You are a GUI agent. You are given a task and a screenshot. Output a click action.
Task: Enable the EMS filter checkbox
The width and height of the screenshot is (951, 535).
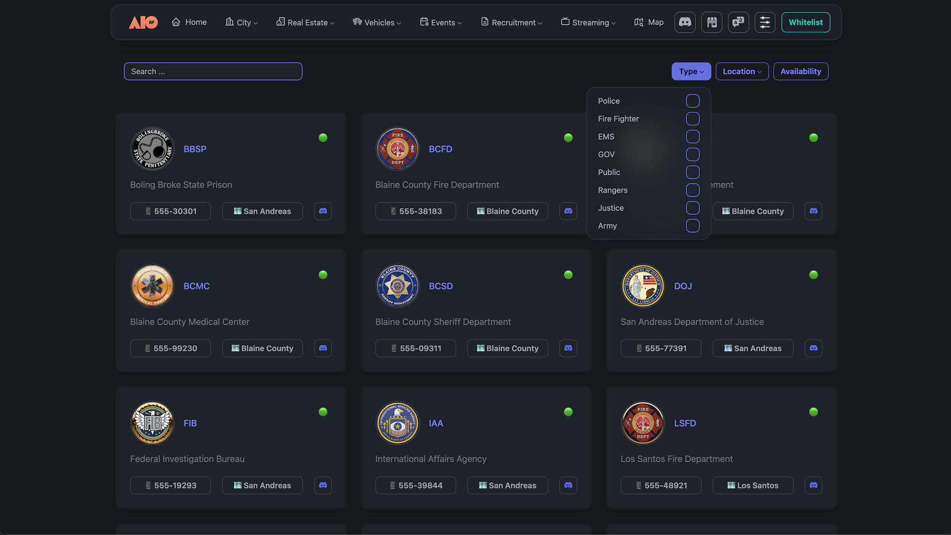(x=692, y=137)
